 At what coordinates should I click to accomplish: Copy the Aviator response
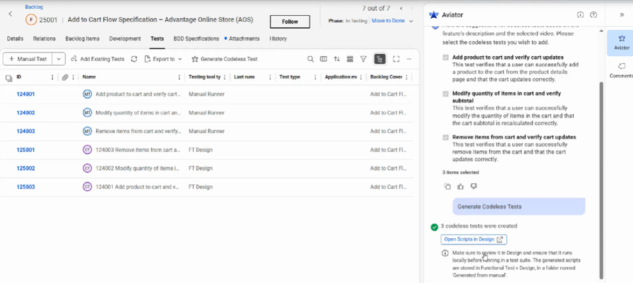pyautogui.click(x=448, y=186)
